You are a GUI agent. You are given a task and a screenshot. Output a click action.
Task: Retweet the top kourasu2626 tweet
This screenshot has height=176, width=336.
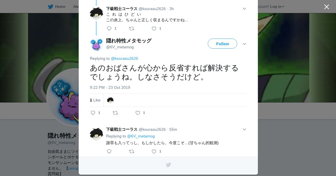point(132,28)
